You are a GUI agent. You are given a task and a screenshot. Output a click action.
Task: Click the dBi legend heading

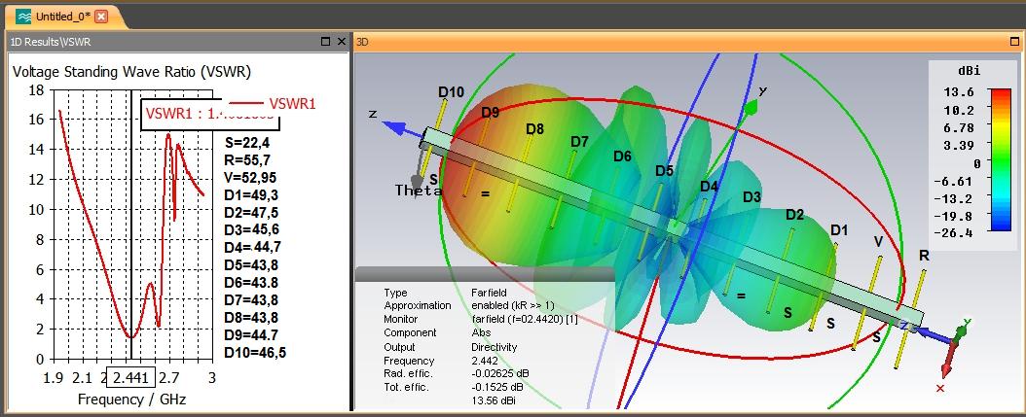tap(971, 71)
